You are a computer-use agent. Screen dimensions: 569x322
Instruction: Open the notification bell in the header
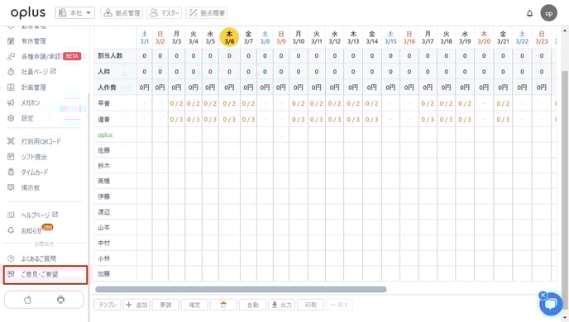point(529,13)
